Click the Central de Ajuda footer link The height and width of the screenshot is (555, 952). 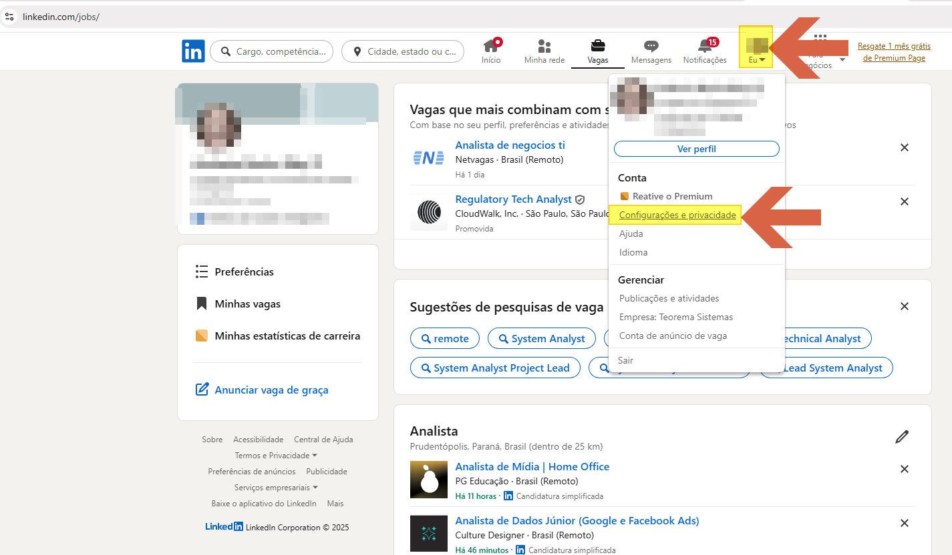(323, 440)
